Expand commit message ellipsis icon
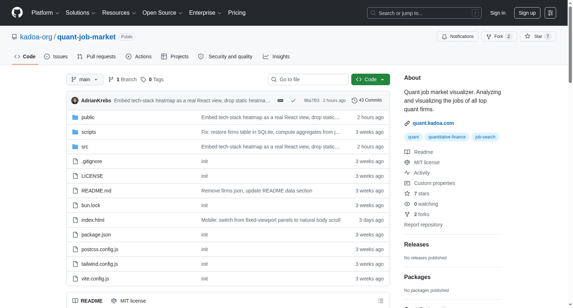Image resolution: width=573 pixels, height=308 pixels. pos(280,101)
